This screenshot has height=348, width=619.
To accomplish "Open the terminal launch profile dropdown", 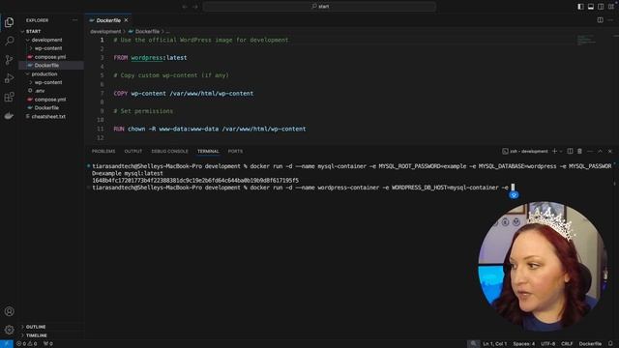I will [561, 151].
